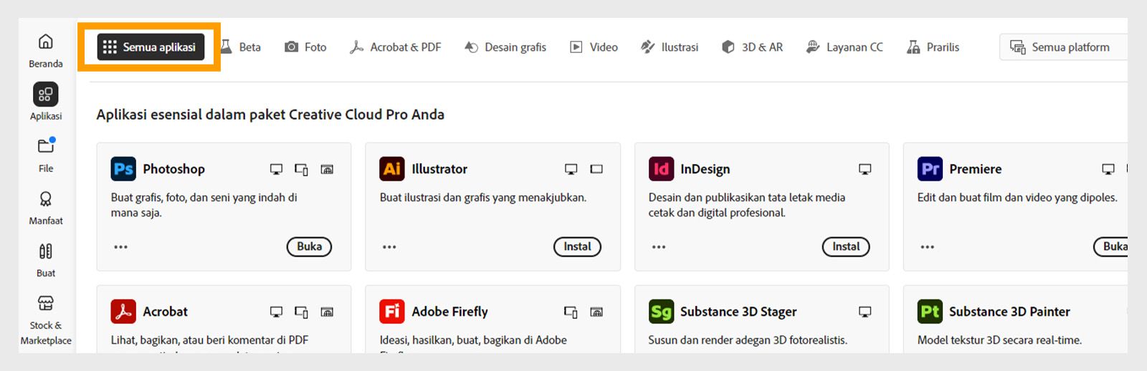Viewport: 1147px width, 371px height.
Task: Install Illustrator with the Instal button
Action: tap(577, 246)
